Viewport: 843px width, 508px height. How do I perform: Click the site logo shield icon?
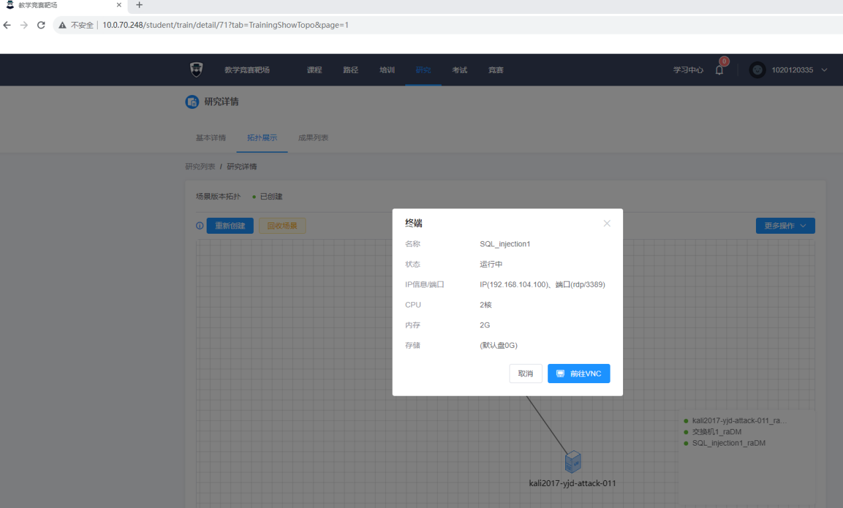point(196,70)
